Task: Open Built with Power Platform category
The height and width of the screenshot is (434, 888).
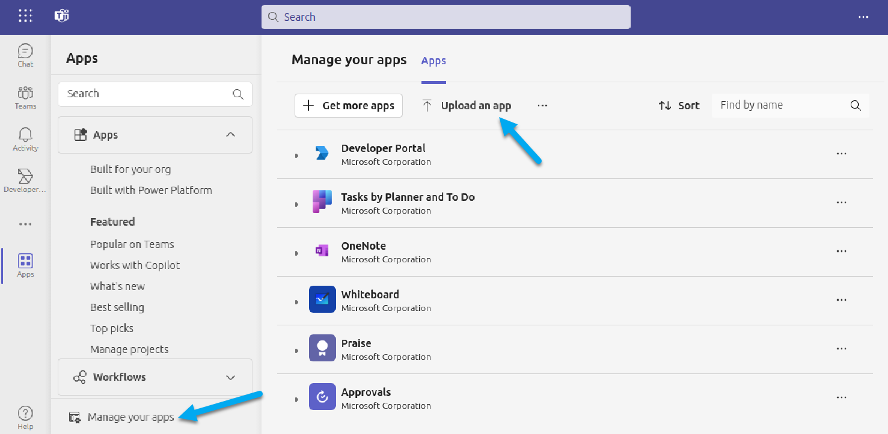Action: point(151,190)
